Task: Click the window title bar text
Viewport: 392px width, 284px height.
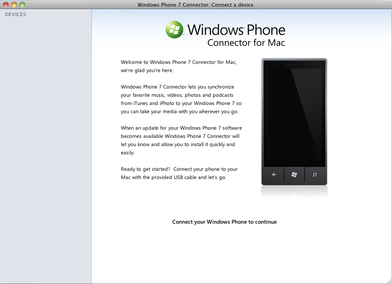Action: coord(195,5)
